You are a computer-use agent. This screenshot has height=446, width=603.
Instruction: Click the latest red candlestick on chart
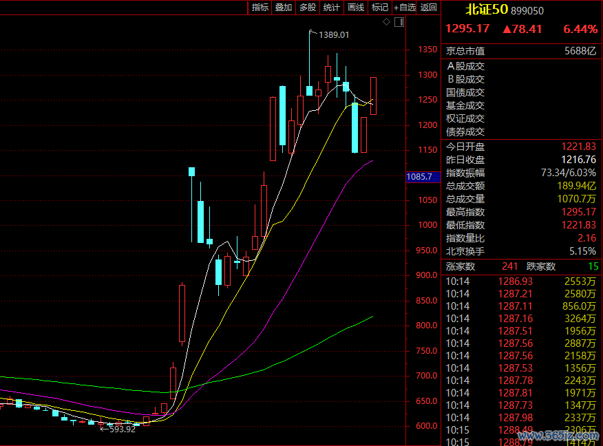coord(373,96)
